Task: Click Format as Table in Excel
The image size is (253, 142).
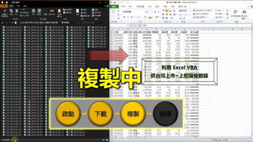Action: point(201,14)
